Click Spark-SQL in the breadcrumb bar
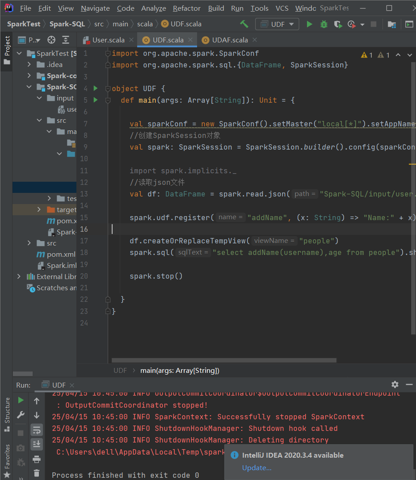The image size is (416, 480). [x=67, y=24]
